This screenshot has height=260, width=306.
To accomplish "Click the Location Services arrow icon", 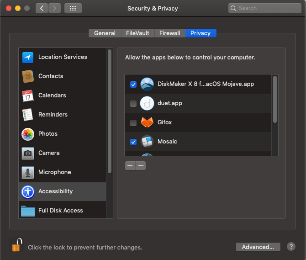I will pyautogui.click(x=28, y=58).
